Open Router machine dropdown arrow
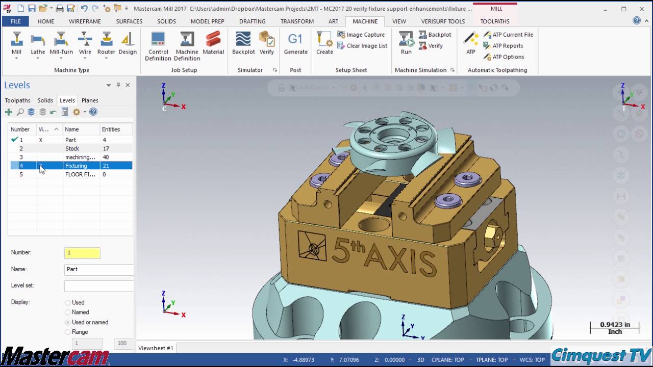The image size is (653, 367). click(106, 58)
